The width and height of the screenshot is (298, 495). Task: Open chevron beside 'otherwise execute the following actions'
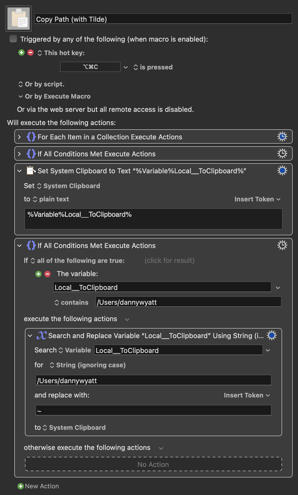pyautogui.click(x=161, y=448)
